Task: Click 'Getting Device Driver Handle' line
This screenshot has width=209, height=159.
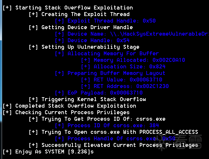Action: click(x=87, y=27)
